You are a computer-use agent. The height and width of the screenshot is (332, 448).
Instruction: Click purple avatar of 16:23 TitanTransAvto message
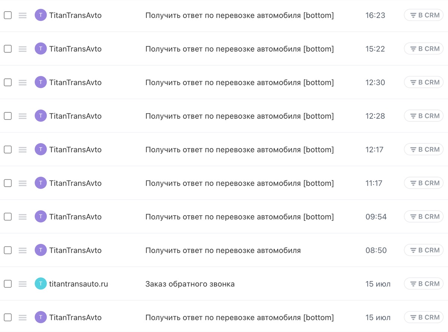[x=41, y=15]
